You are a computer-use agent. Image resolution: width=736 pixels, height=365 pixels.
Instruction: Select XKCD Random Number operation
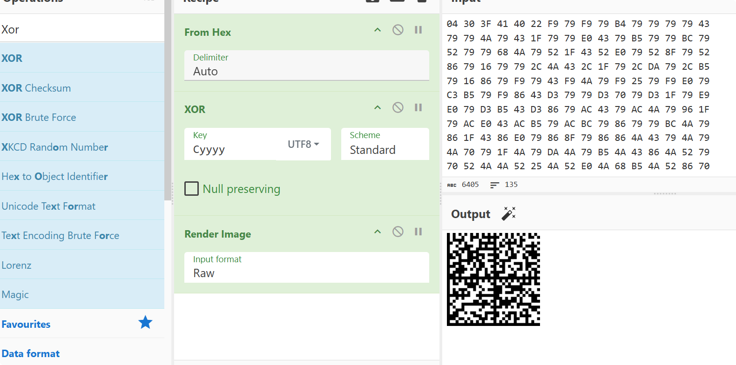click(82, 147)
